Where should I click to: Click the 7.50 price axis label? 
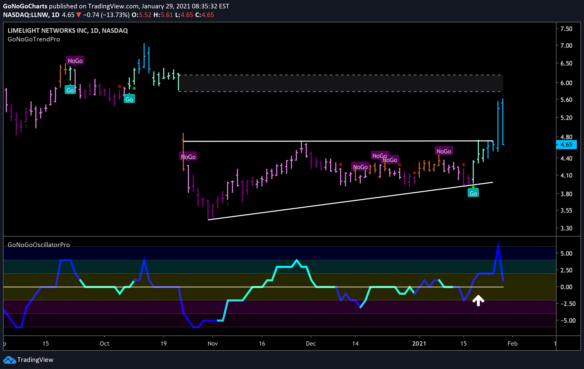[566, 29]
